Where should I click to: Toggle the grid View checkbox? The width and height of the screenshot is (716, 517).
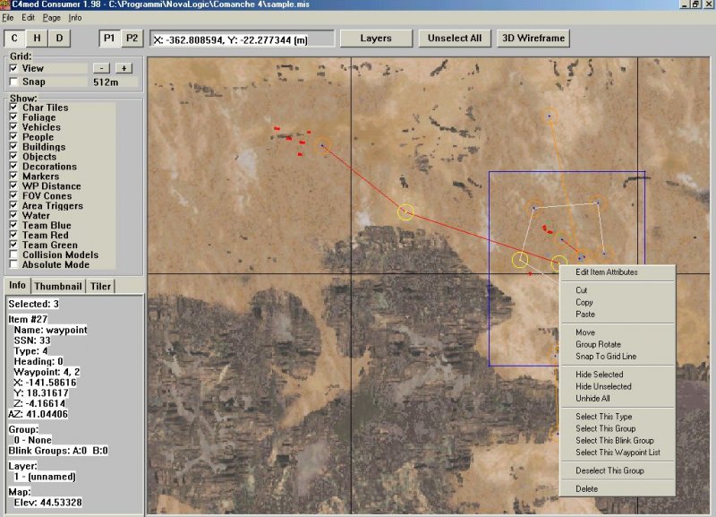tap(13, 68)
